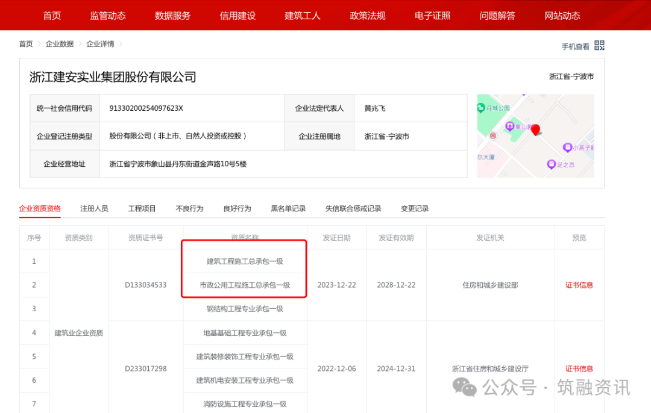This screenshot has height=413, width=651.
Task: Click issue date 2023-12-22
Action: (x=337, y=285)
